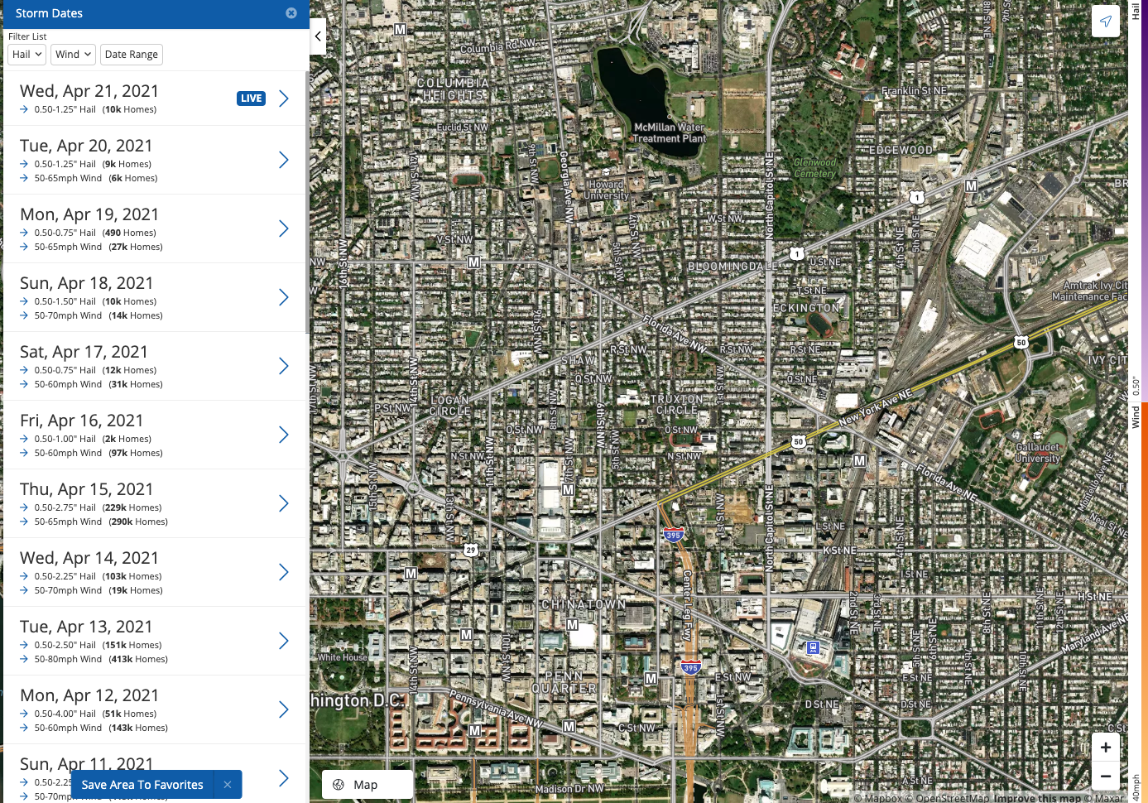Select the Sun, Apr 18, 2021 storm date
This screenshot has width=1148, height=803.
(155, 297)
